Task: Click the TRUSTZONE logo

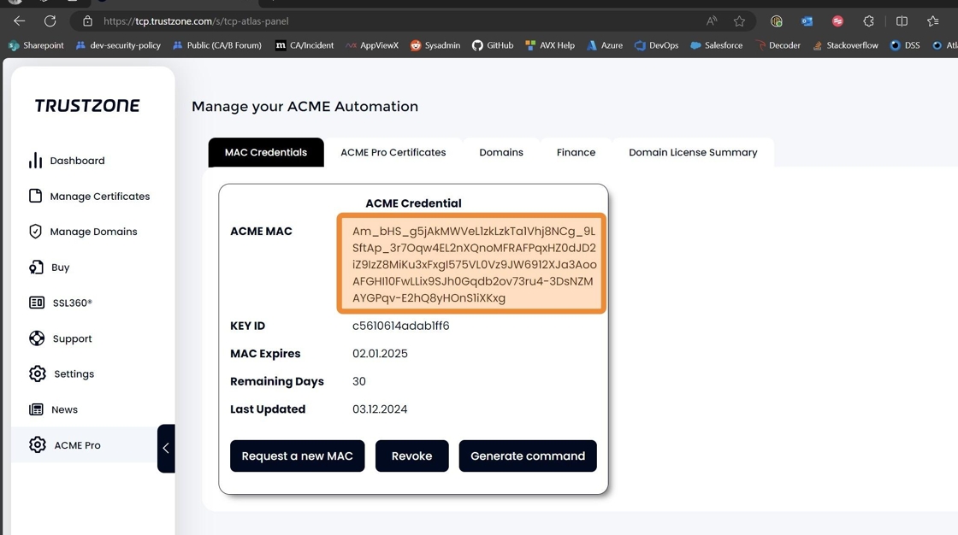Action: click(87, 106)
